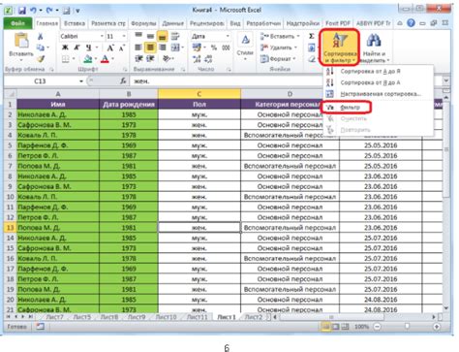Open the Стили cell styles button

[x=245, y=47]
